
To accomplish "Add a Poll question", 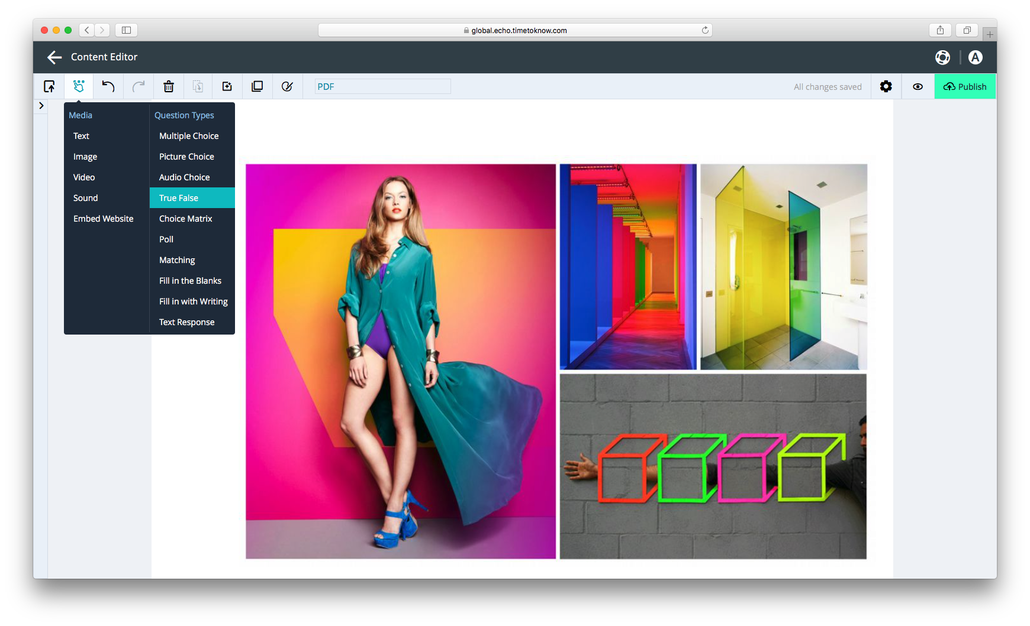I will point(192,239).
